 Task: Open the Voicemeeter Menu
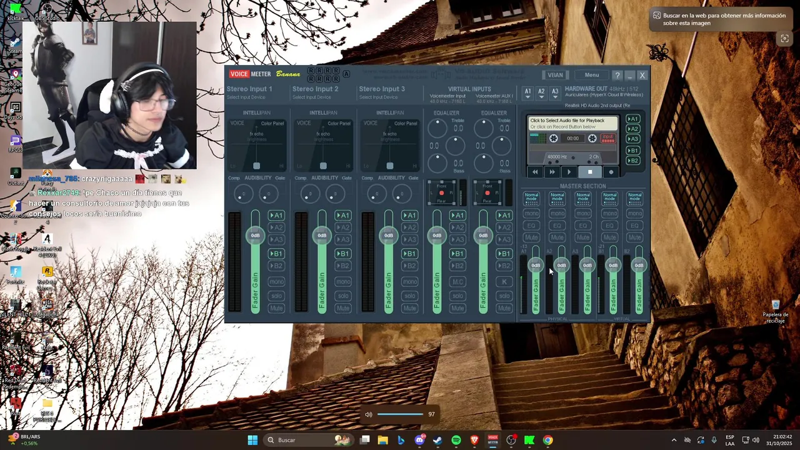click(592, 75)
